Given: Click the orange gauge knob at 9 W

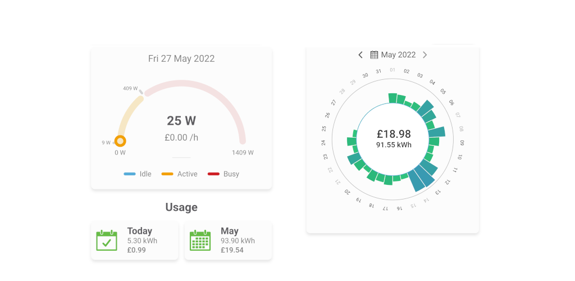Looking at the screenshot, I should point(120,141).
